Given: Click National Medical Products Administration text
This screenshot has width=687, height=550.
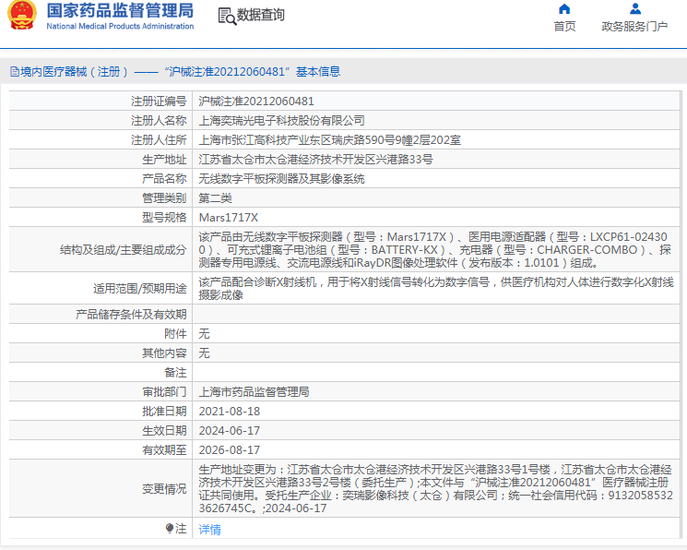Looking at the screenshot, I should [x=120, y=27].
